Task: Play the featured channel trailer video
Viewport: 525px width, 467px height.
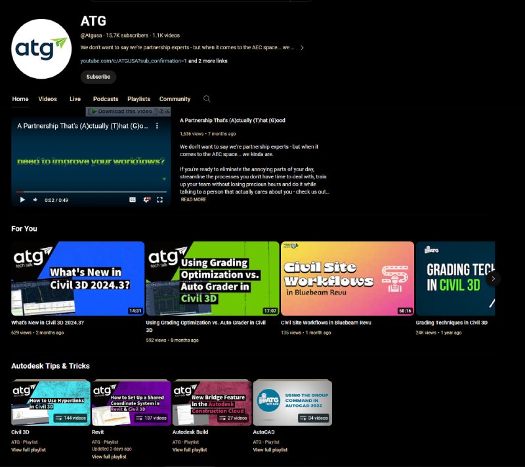Action: pyautogui.click(x=22, y=199)
